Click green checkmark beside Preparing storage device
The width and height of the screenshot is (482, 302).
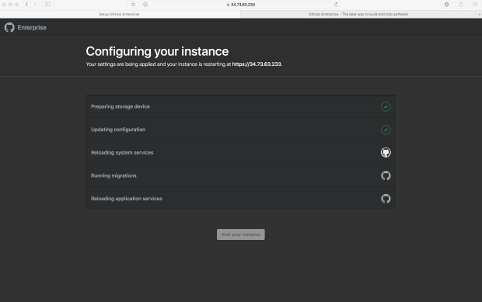(x=386, y=106)
